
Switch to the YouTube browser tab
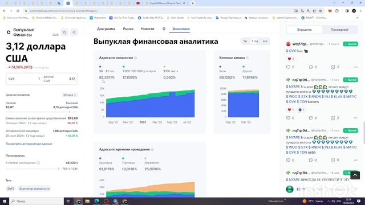pos(138,3)
